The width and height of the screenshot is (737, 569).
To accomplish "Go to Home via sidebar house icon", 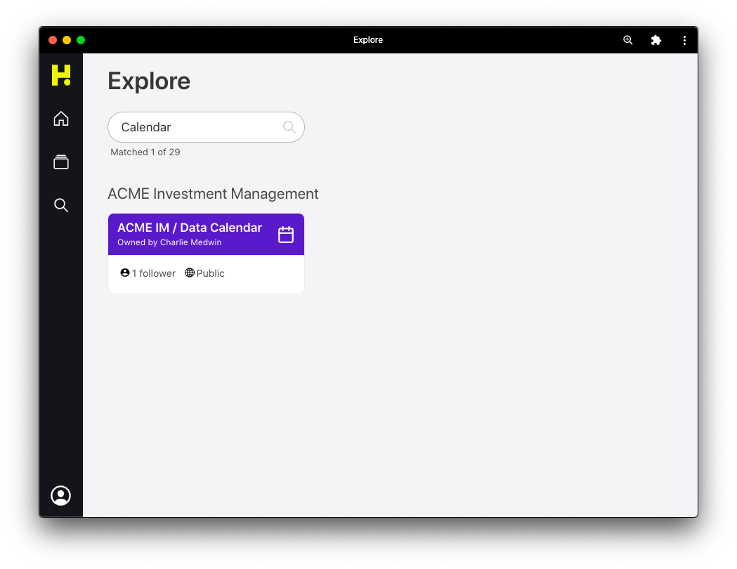I will [x=61, y=119].
